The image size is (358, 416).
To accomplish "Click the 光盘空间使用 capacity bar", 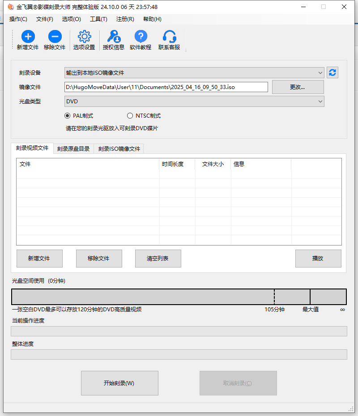I will [x=179, y=297].
